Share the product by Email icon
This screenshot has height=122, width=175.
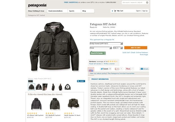point(144,69)
